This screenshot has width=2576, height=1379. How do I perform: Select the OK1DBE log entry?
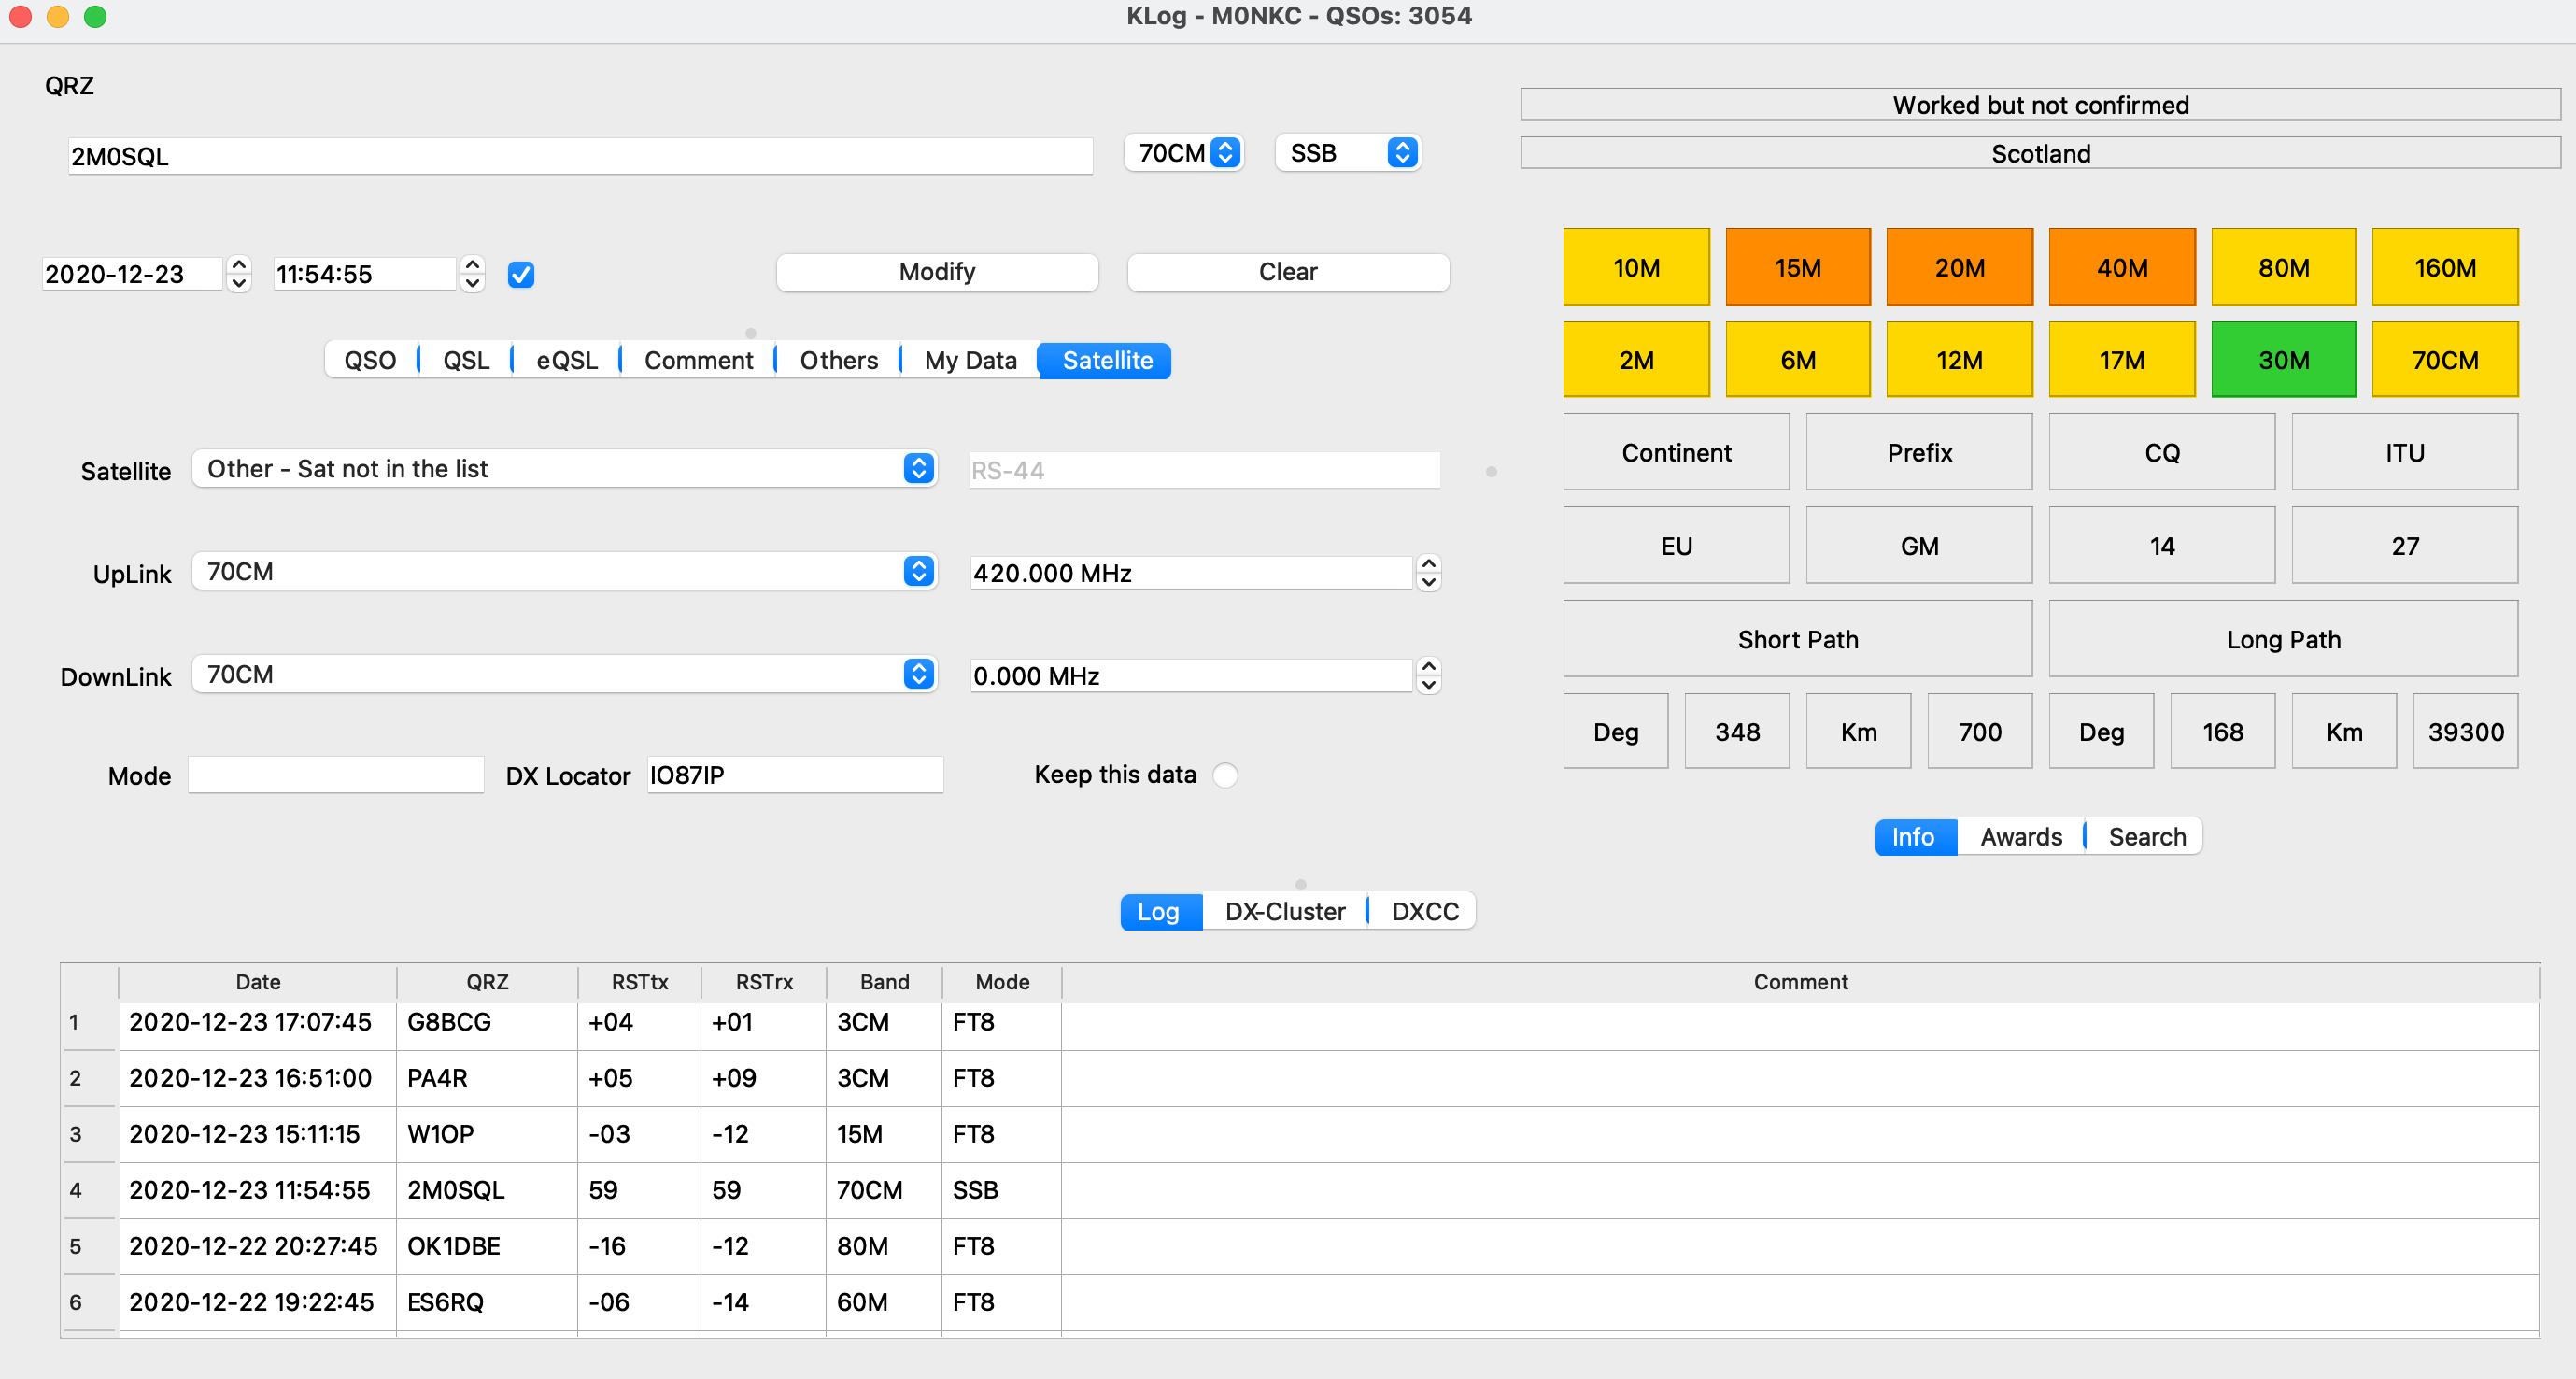(1300, 1246)
